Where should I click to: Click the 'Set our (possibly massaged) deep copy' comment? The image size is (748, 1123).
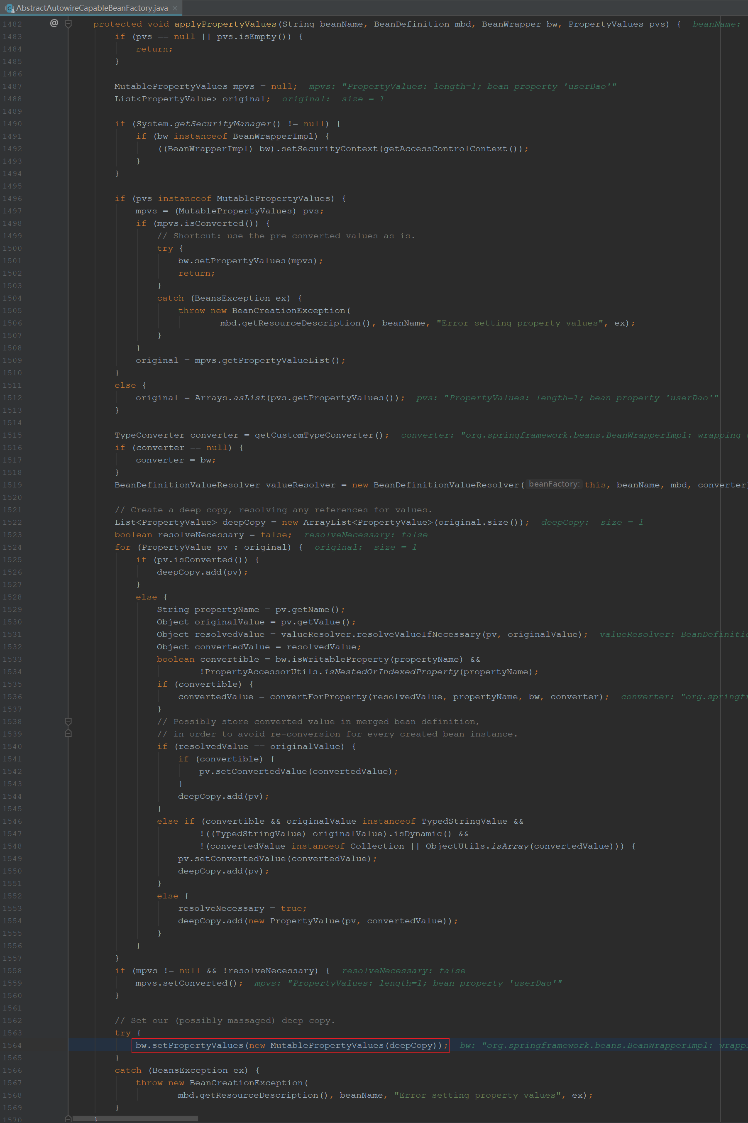pyautogui.click(x=225, y=1020)
